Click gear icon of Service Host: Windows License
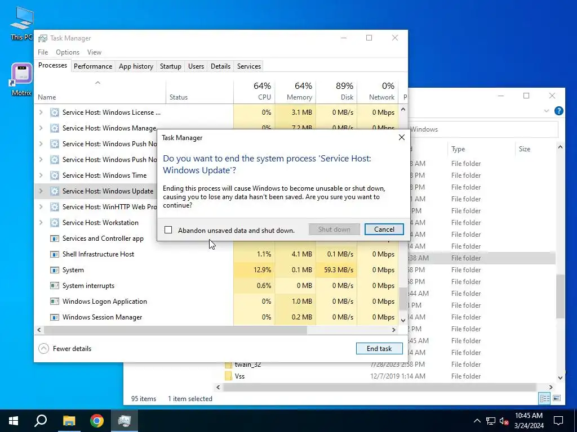 [55, 112]
